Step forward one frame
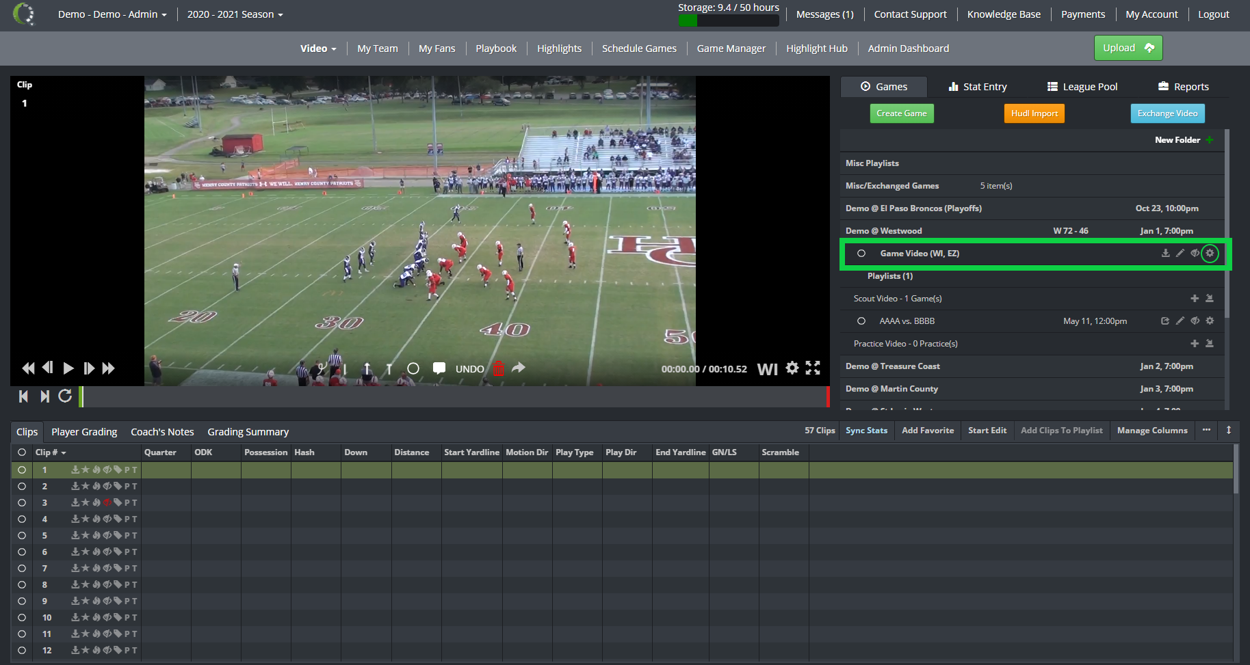1250x665 pixels. (x=89, y=368)
